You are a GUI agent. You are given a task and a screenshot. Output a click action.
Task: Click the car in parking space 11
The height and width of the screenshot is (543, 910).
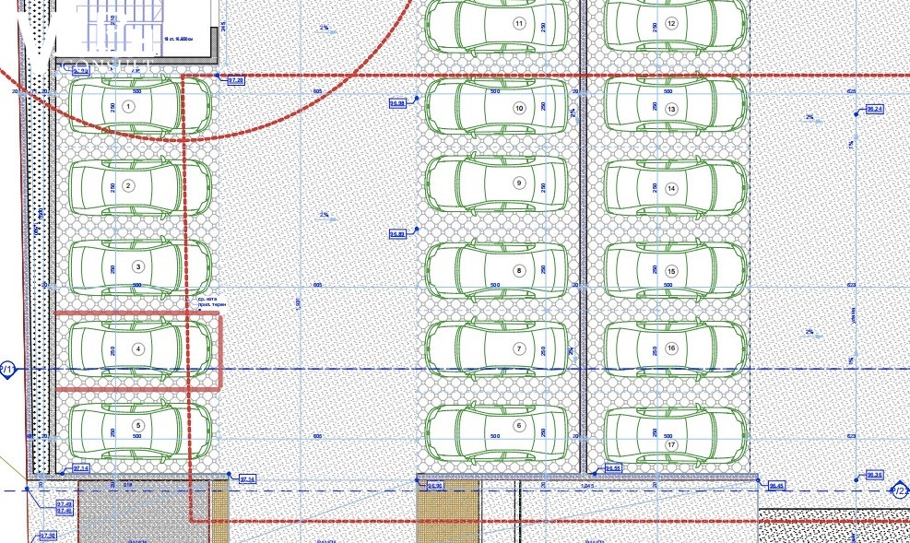(x=496, y=23)
